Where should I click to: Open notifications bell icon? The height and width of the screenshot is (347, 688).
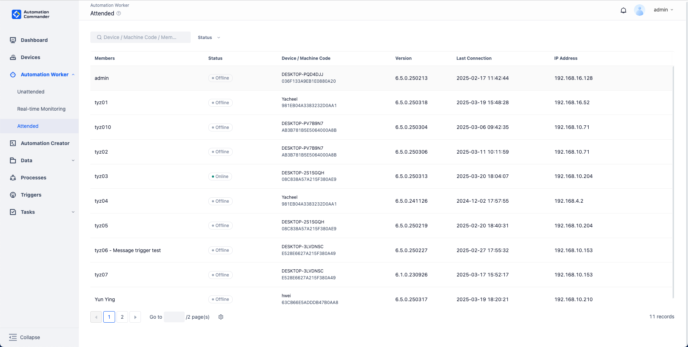623,10
